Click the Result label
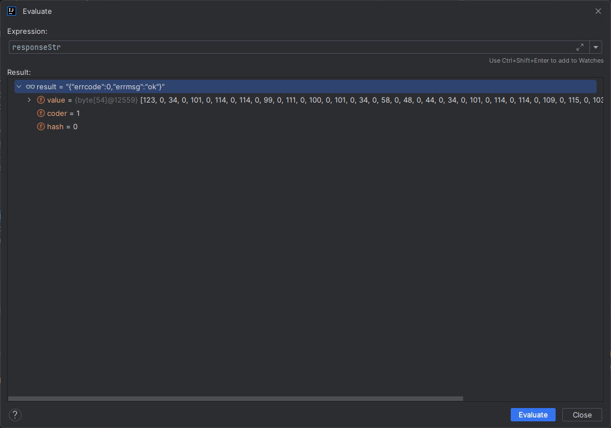 19,72
